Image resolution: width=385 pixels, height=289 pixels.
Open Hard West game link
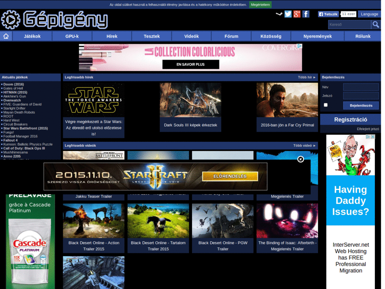click(x=11, y=120)
